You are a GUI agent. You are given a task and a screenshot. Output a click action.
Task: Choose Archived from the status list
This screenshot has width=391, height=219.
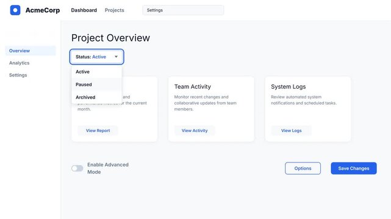click(97, 97)
